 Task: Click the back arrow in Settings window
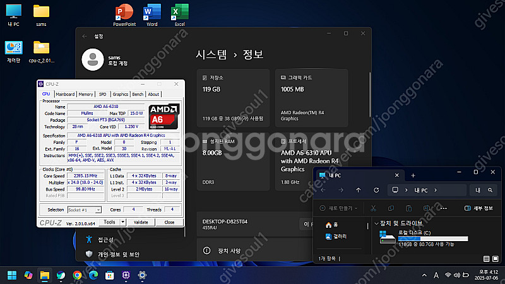point(85,37)
